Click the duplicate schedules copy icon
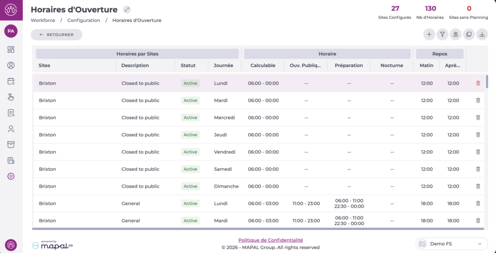This screenshot has width=496, height=253. click(x=468, y=34)
